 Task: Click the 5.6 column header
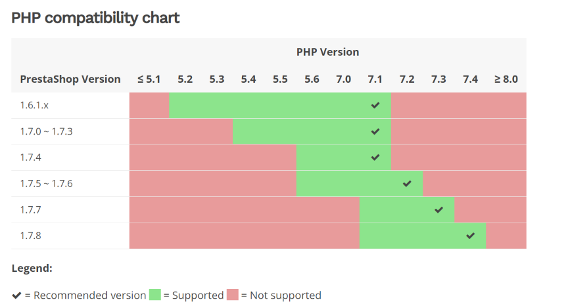coord(312,79)
